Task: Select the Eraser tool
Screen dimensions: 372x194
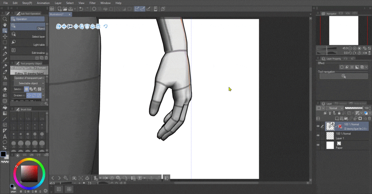Action: [5, 89]
